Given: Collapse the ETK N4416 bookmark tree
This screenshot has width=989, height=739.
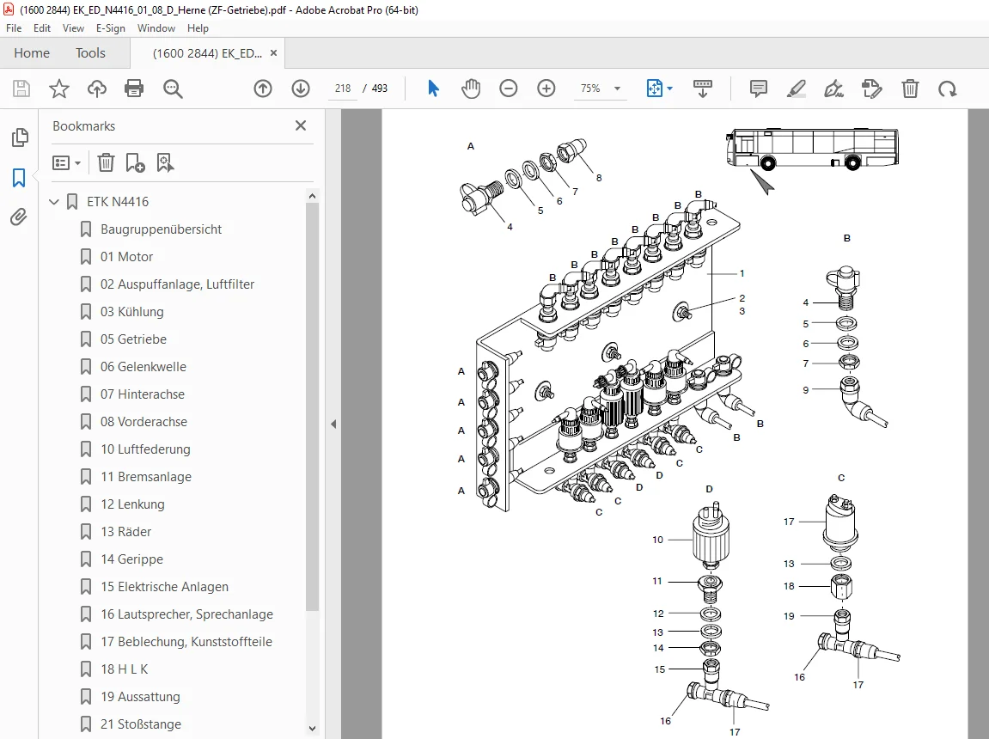Looking at the screenshot, I should (54, 202).
